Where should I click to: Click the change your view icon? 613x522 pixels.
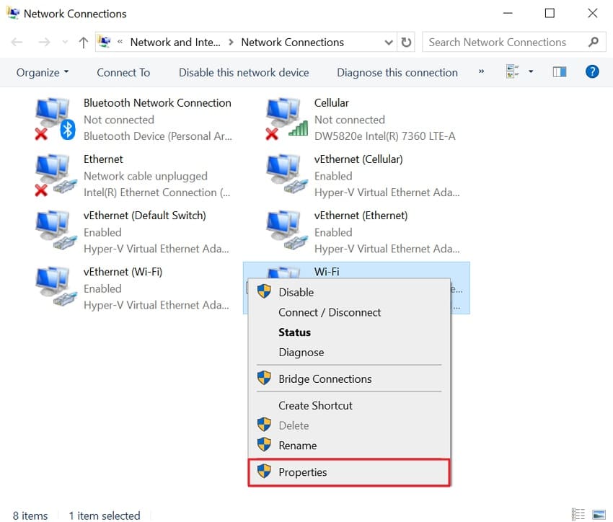513,71
